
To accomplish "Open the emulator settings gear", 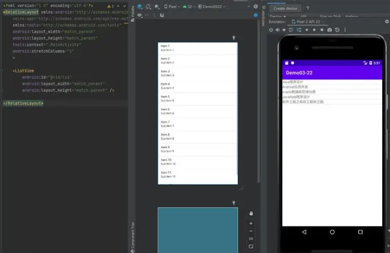I will pyautogui.click(x=387, y=22).
